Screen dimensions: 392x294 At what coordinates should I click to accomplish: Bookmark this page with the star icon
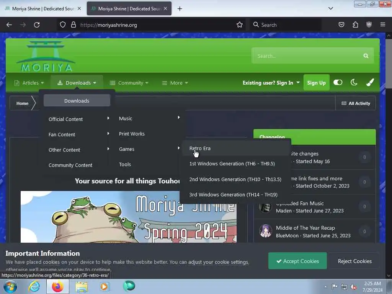[240, 24]
